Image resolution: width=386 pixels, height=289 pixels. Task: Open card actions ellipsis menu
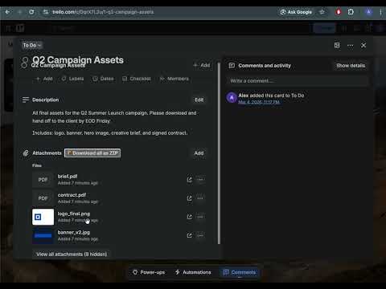tap(351, 45)
